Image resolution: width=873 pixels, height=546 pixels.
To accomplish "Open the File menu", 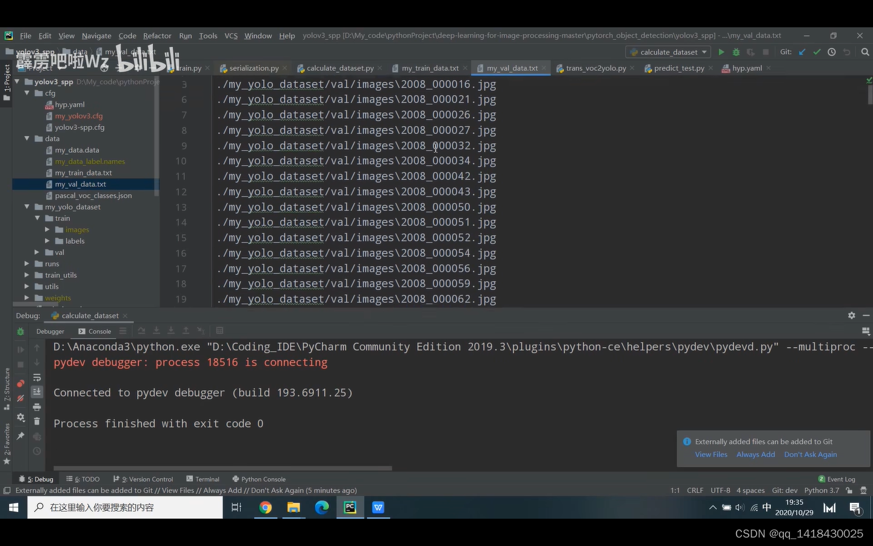I will 25,36.
